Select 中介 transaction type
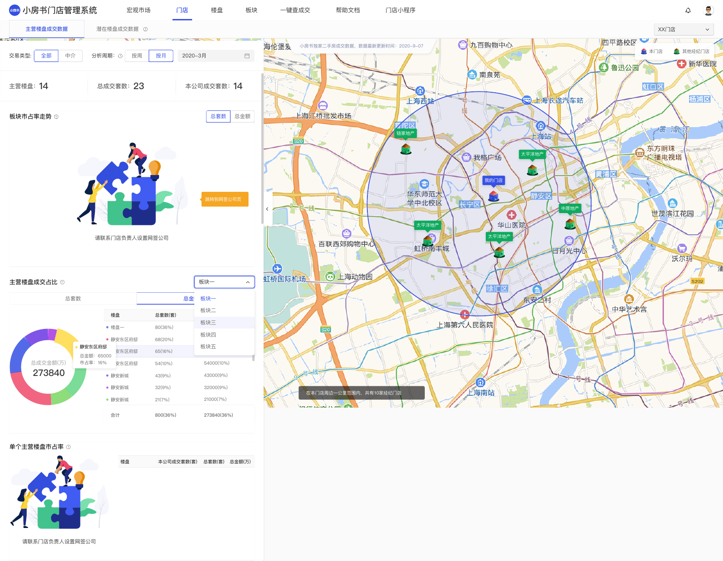The height and width of the screenshot is (561, 723). click(x=70, y=56)
